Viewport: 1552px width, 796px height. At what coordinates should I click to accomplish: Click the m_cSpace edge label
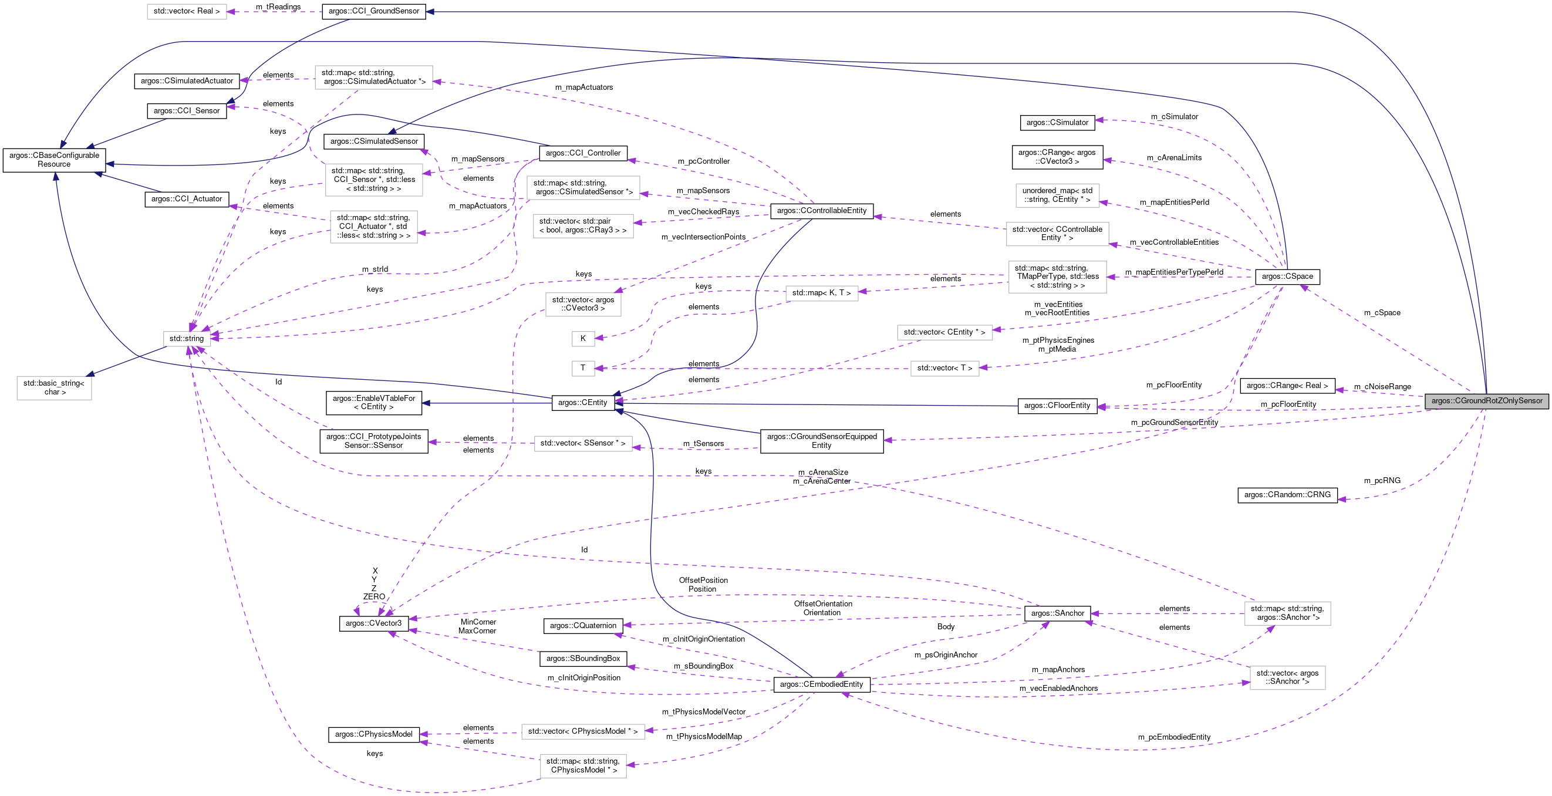[1382, 313]
